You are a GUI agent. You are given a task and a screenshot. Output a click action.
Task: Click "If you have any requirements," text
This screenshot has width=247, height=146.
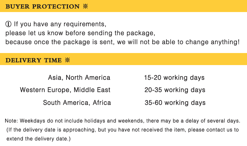tap(60, 24)
